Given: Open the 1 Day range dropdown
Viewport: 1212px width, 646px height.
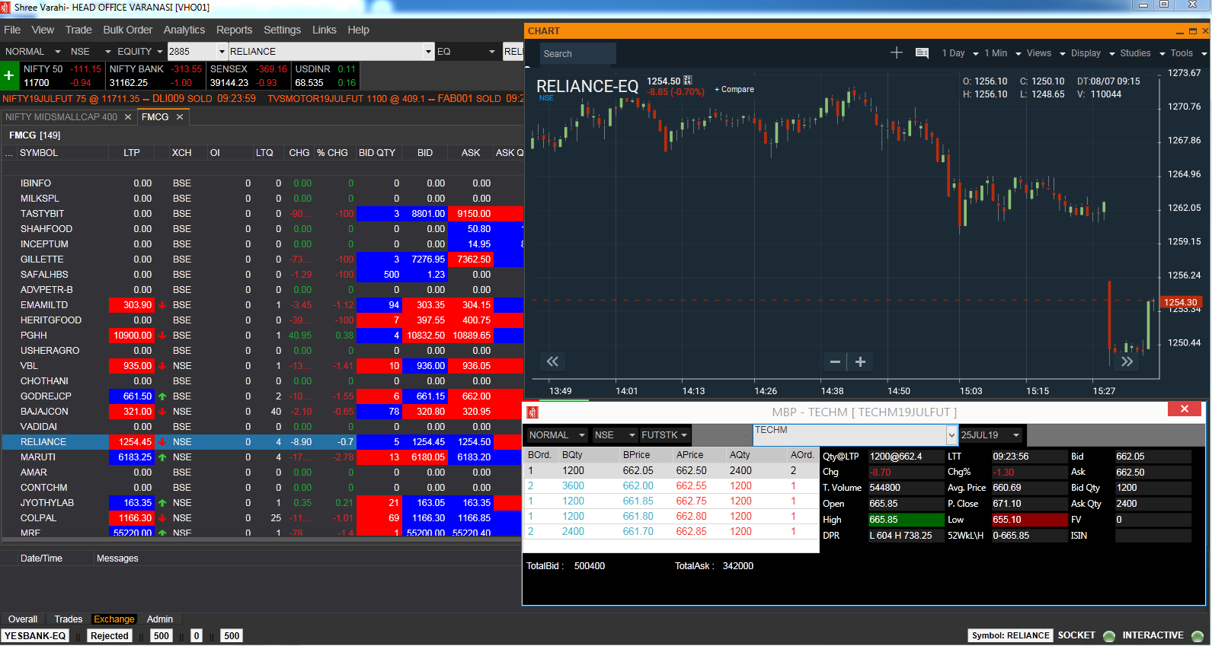Looking at the screenshot, I should [960, 53].
